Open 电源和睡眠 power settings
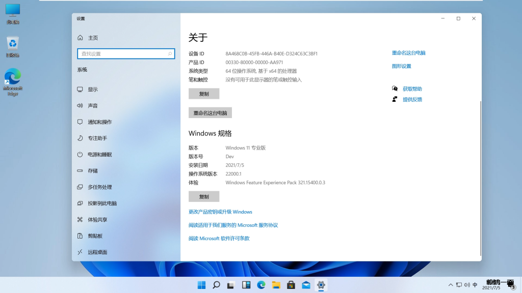 pyautogui.click(x=99, y=155)
